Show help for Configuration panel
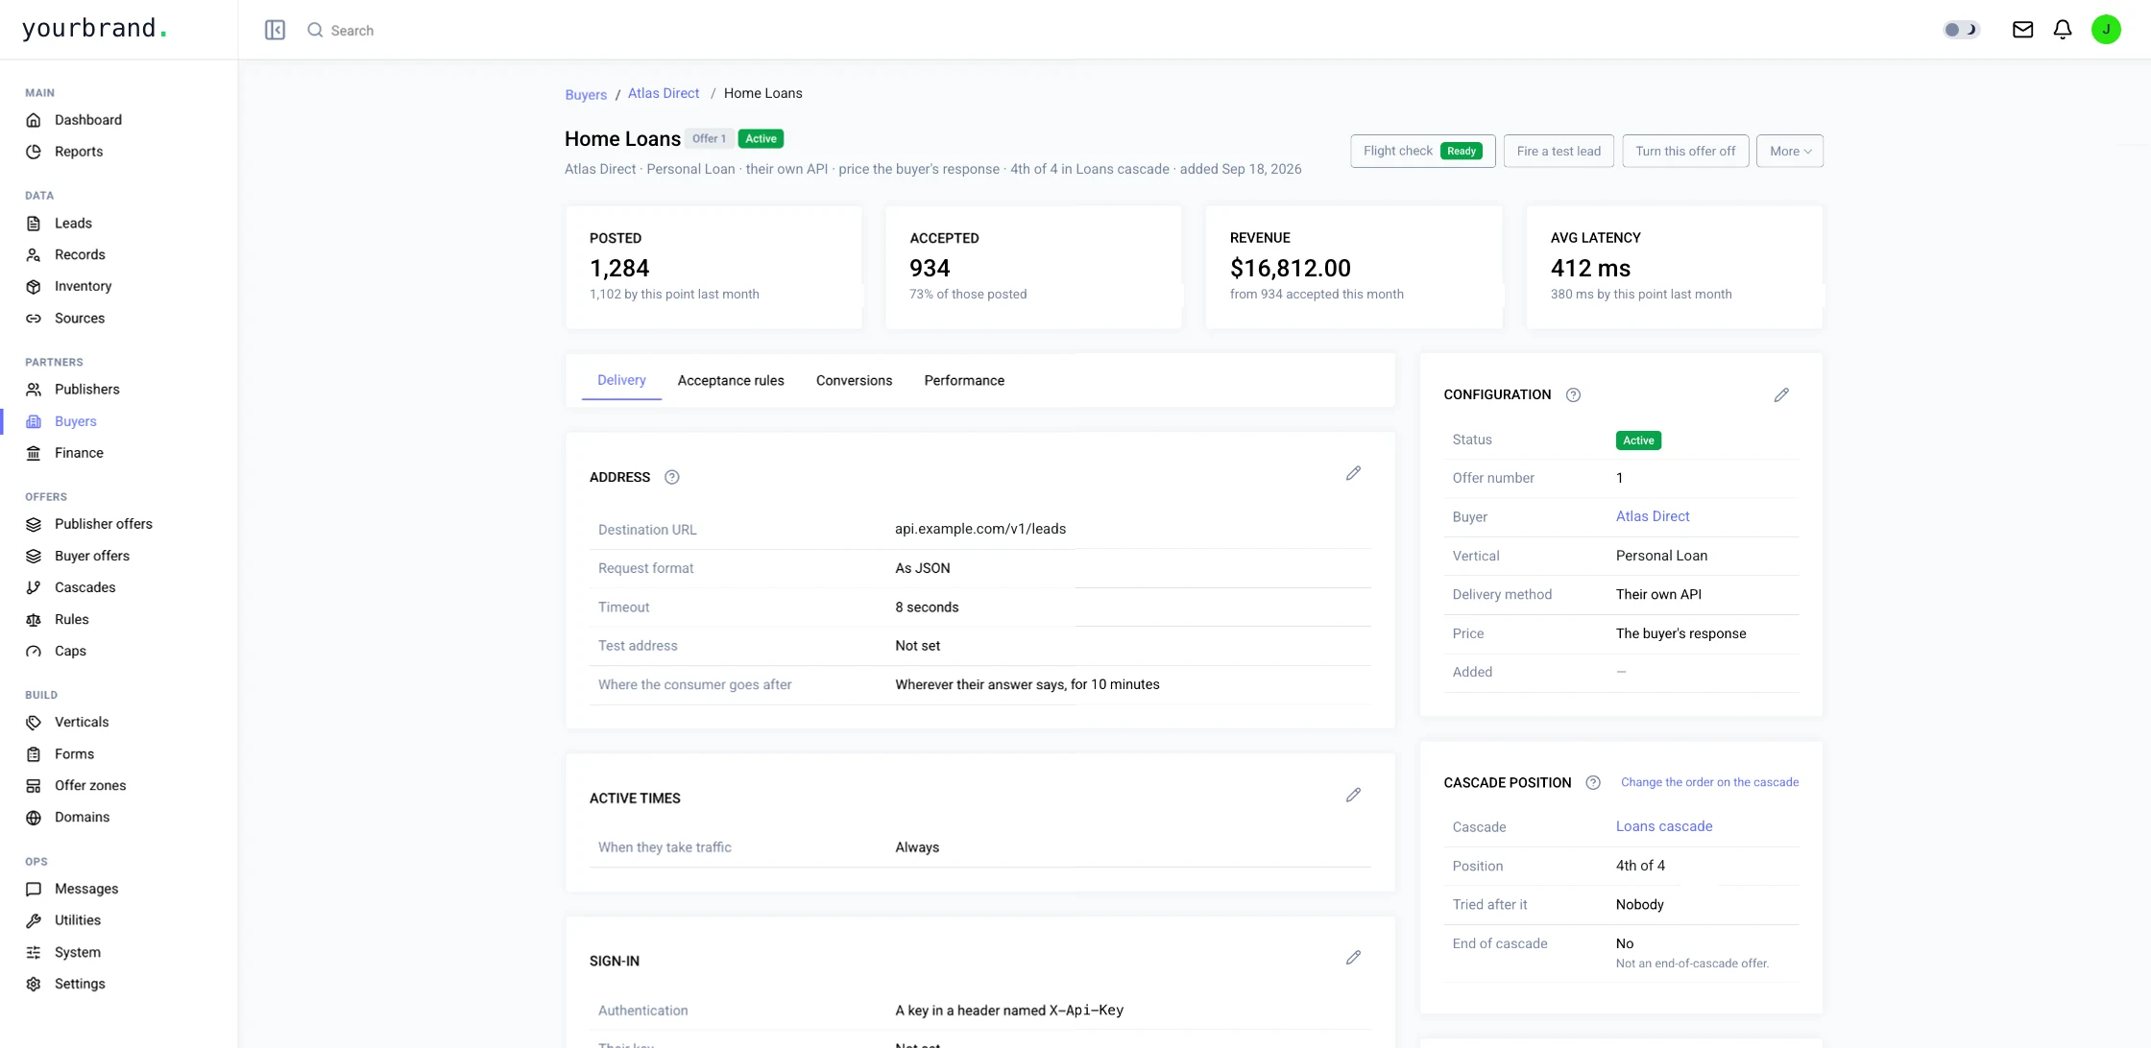The height and width of the screenshot is (1048, 2151). tap(1573, 395)
